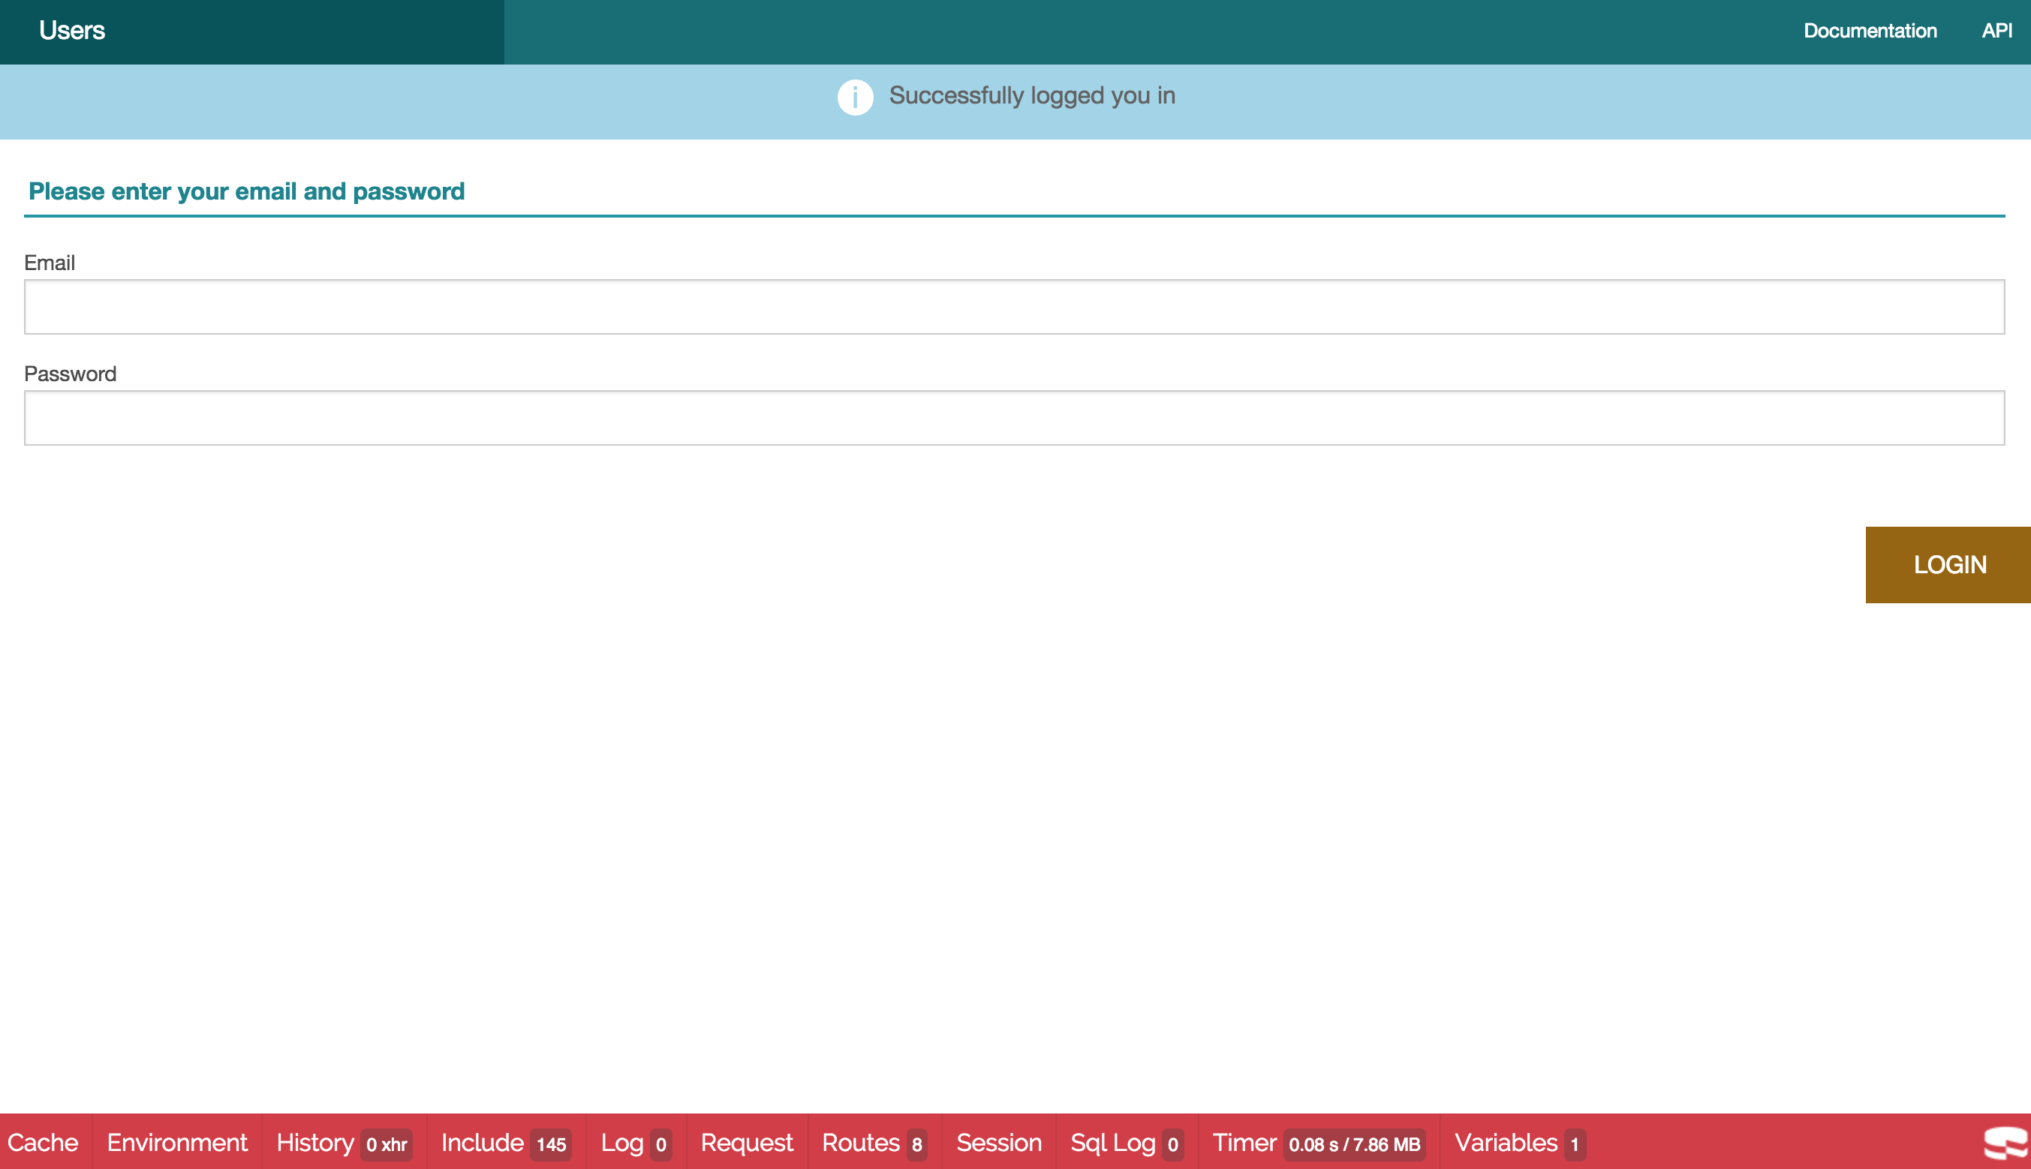Open the Session debug panel
The width and height of the screenshot is (2031, 1169).
999,1142
